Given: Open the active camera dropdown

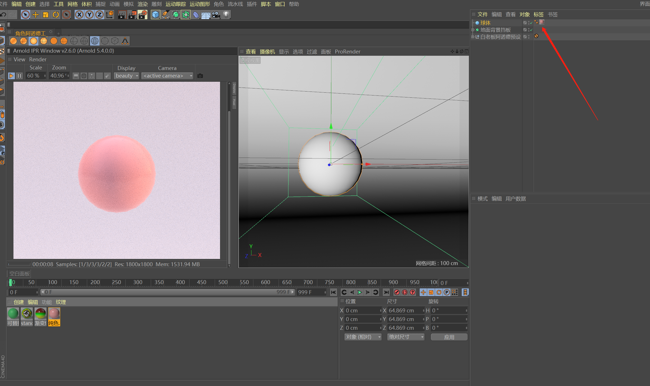Looking at the screenshot, I should [168, 76].
